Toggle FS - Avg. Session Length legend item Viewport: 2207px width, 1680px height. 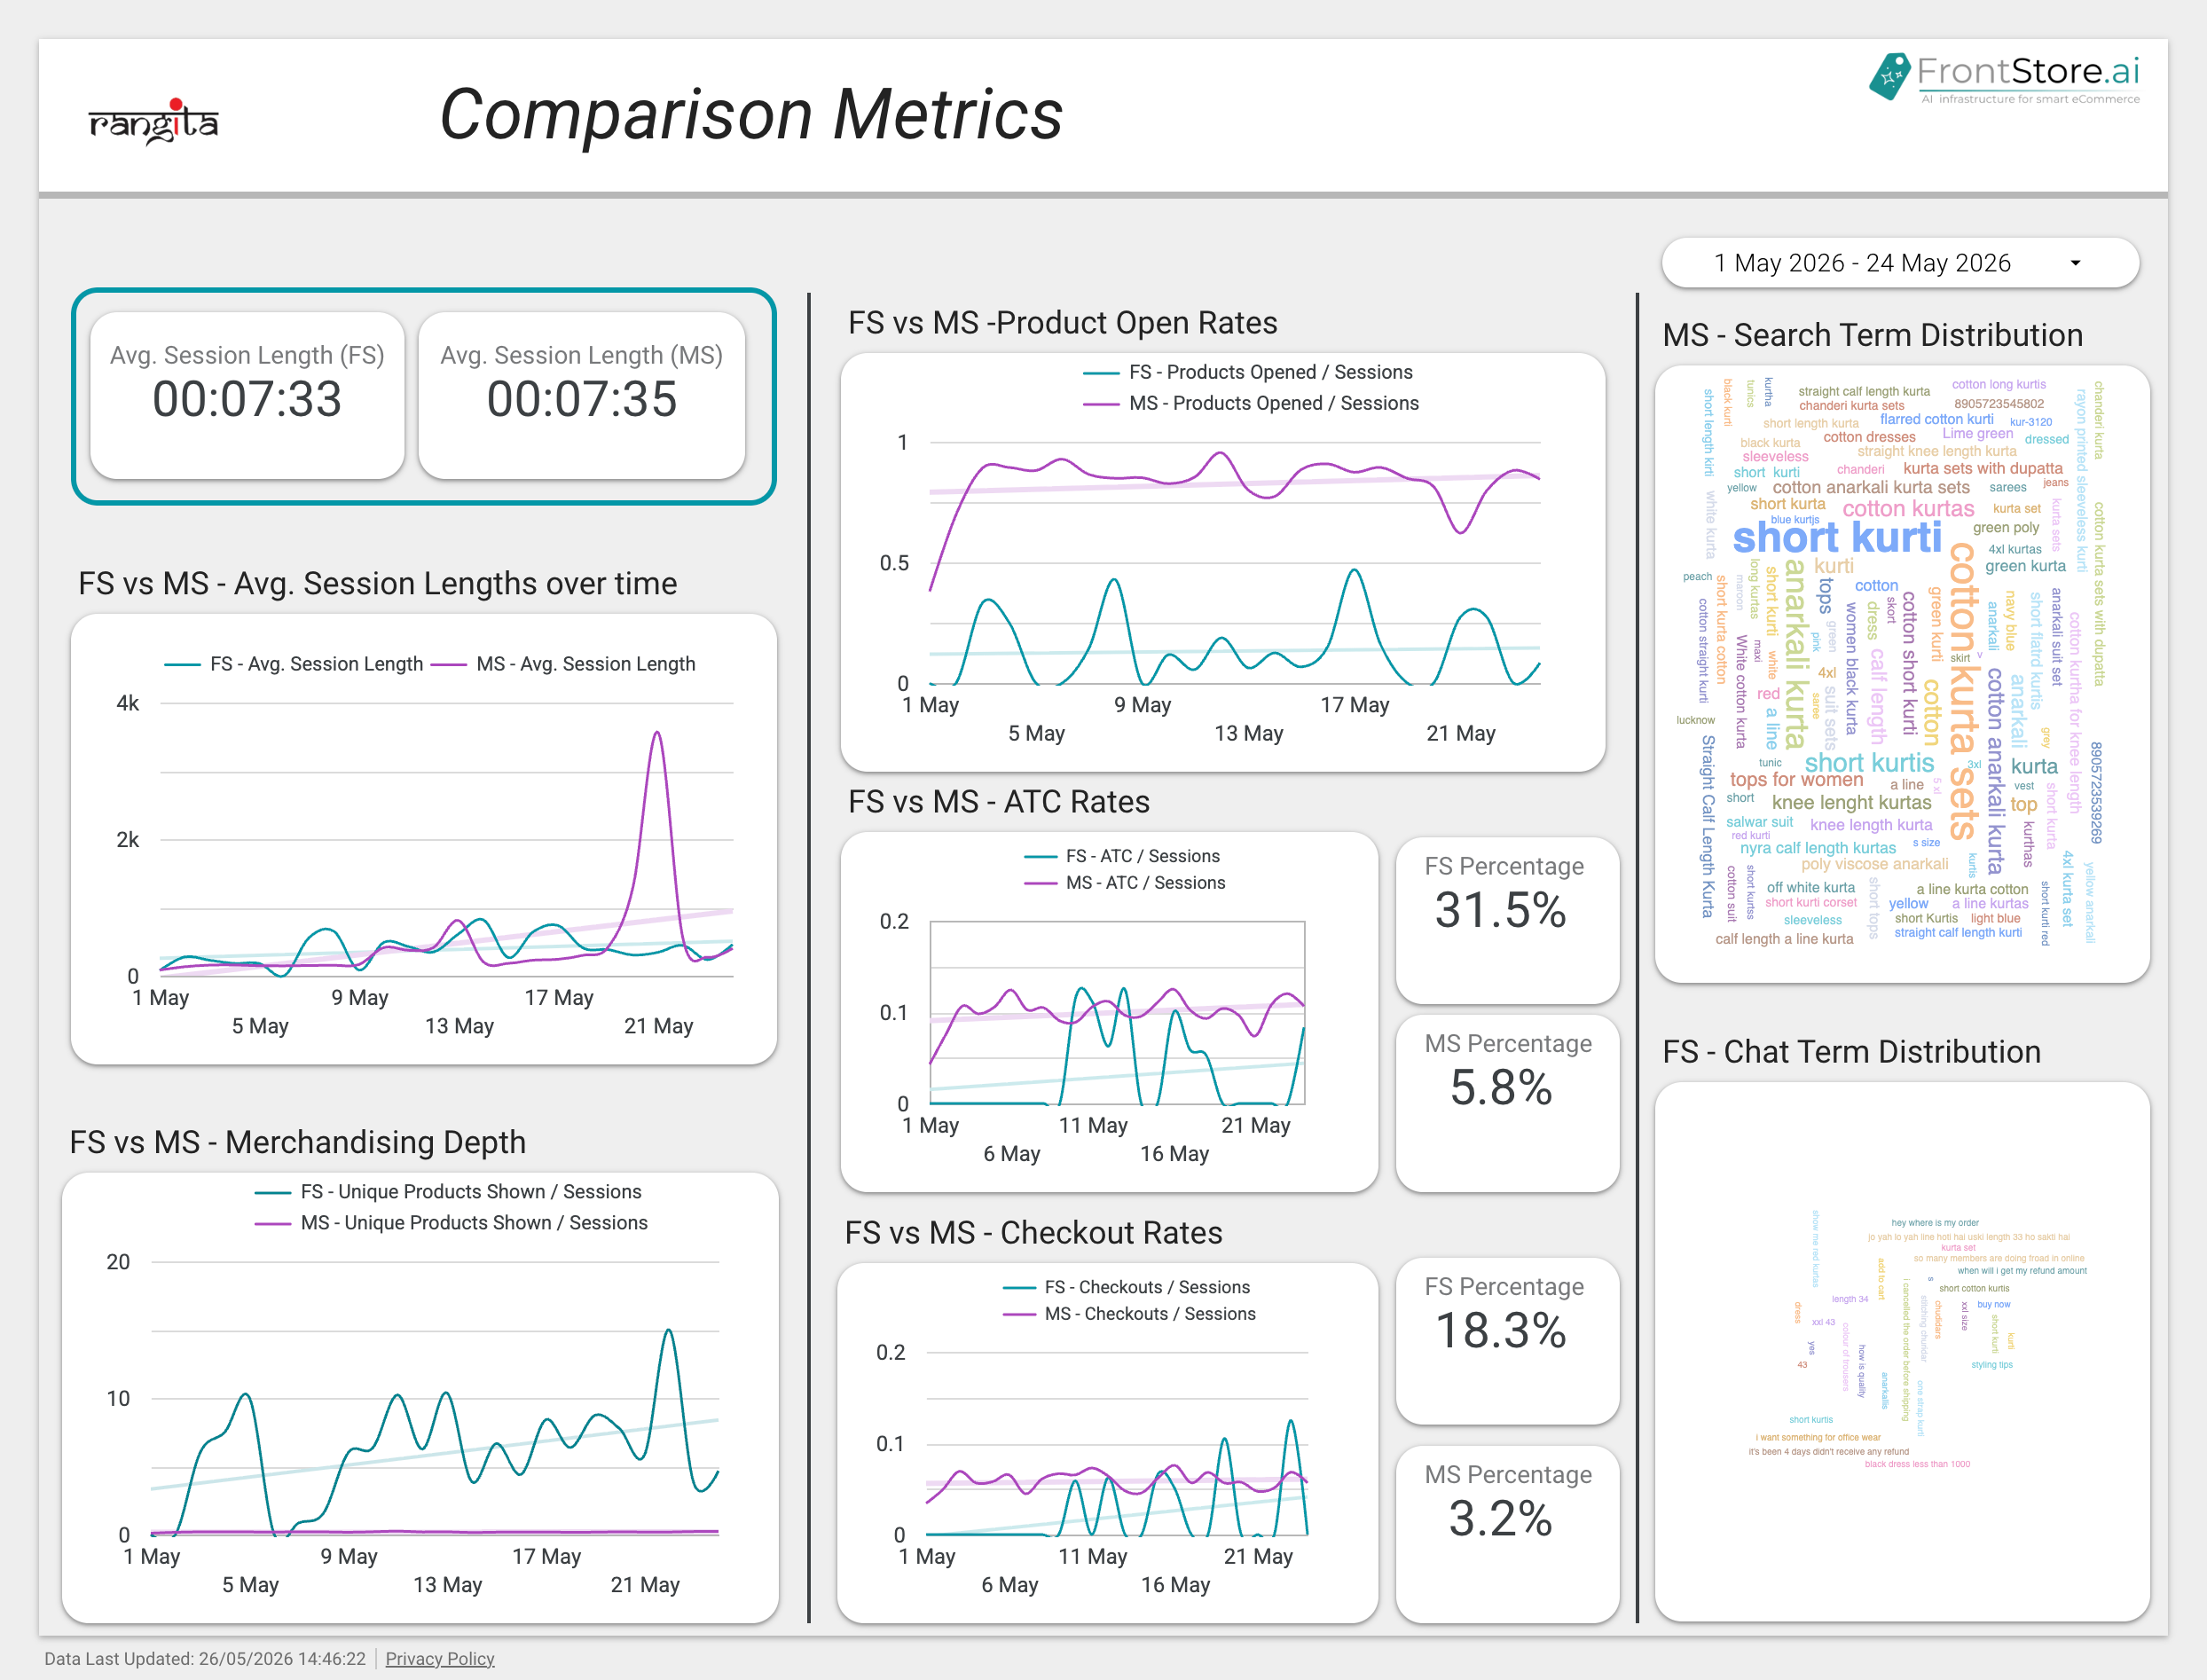[x=294, y=664]
